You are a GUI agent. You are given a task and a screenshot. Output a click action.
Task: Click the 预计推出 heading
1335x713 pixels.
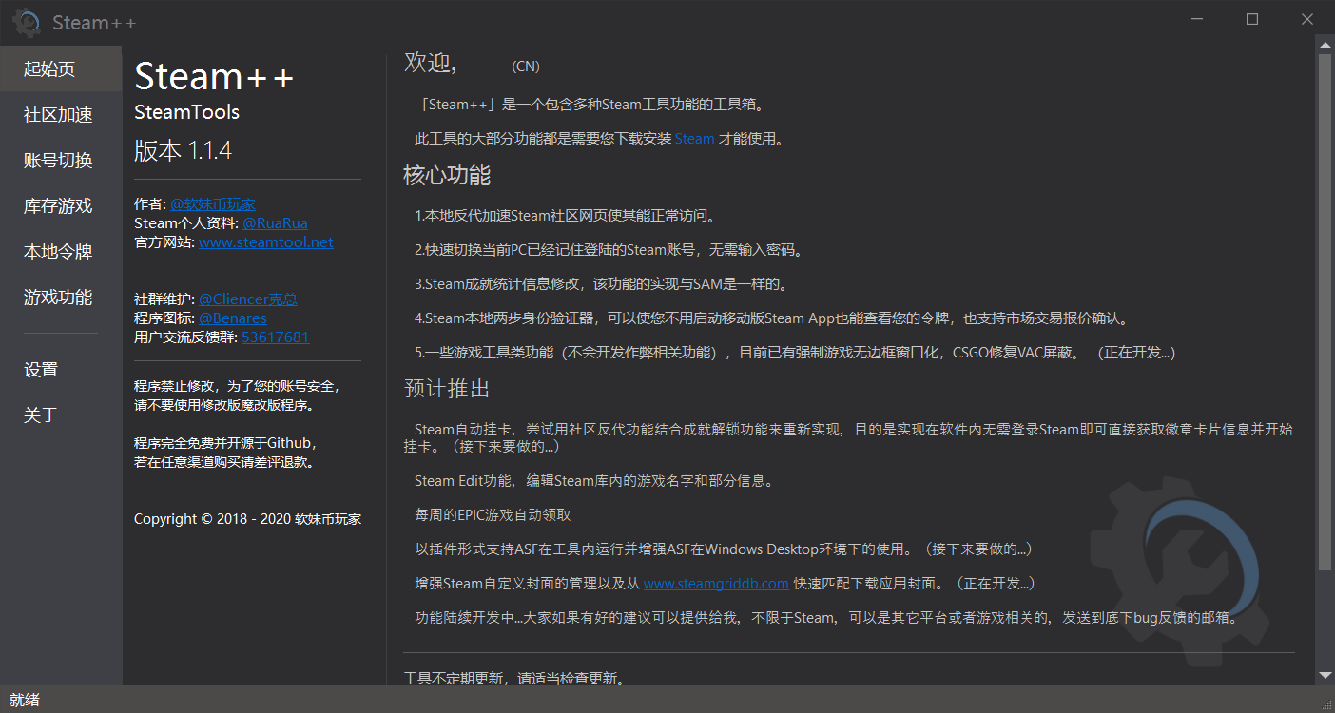pos(447,388)
